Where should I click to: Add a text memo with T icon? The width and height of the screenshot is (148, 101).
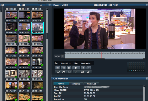click(x=76, y=72)
